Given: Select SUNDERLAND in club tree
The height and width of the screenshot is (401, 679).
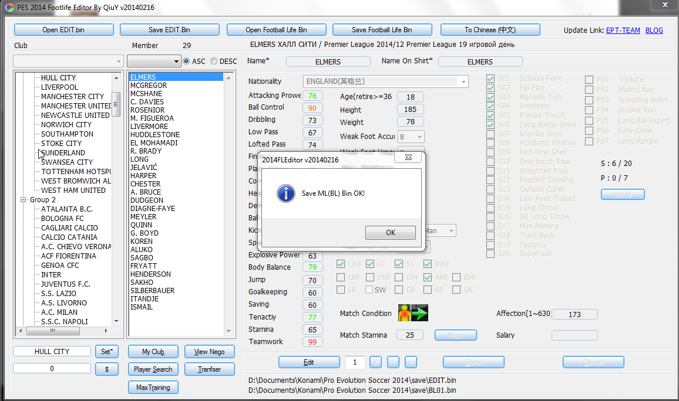Looking at the screenshot, I should pos(63,153).
